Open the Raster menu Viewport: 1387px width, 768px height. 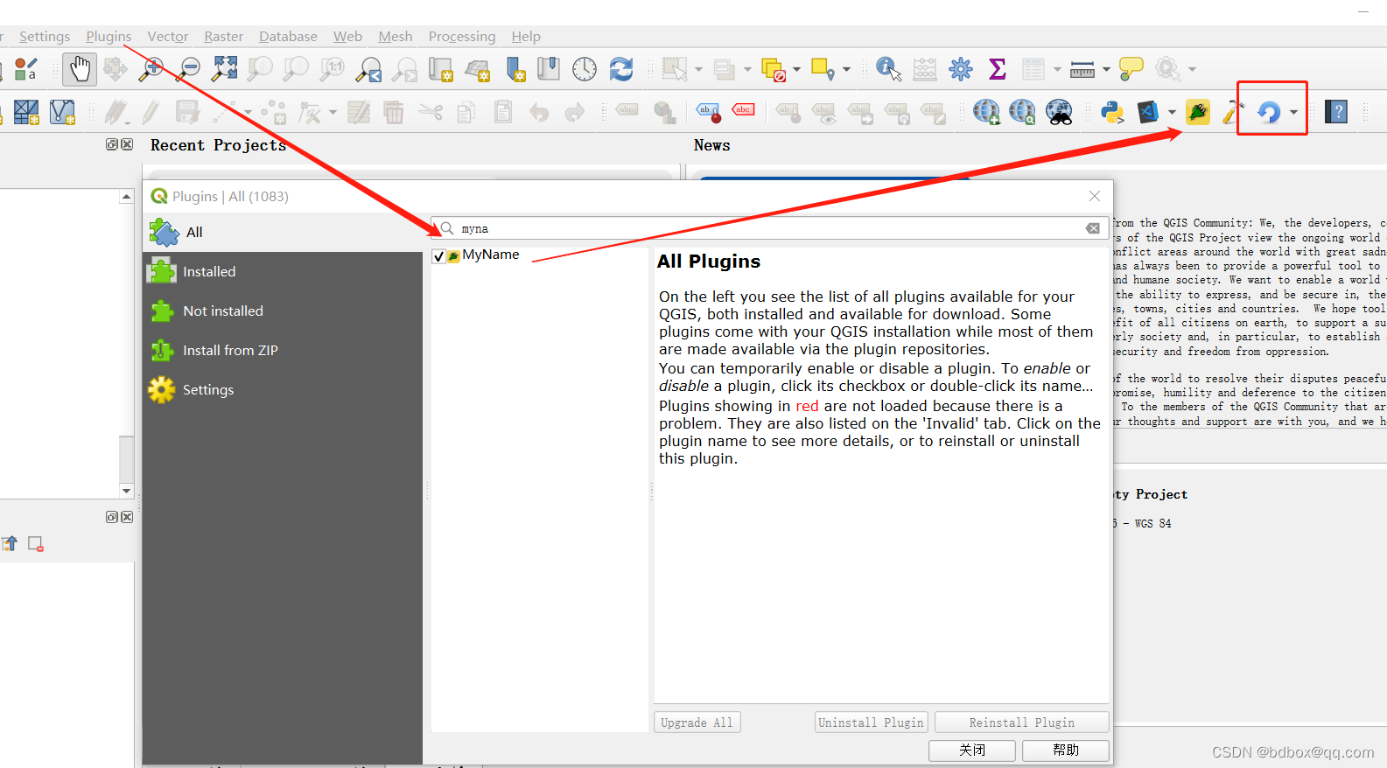(224, 37)
